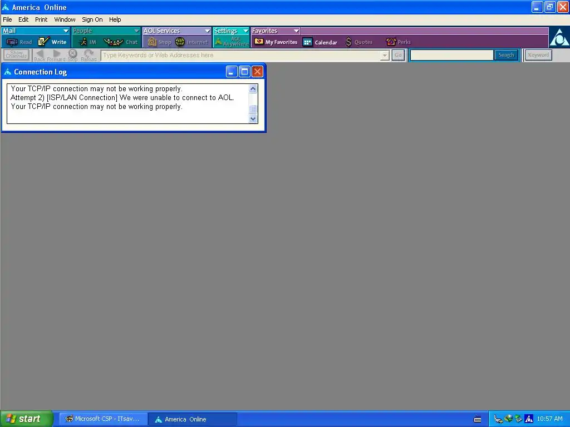
Task: Minimize the Connection Log window
Action: pyautogui.click(x=232, y=72)
